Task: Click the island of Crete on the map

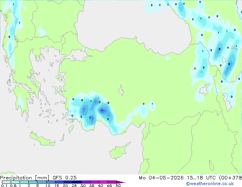Action: [42, 140]
